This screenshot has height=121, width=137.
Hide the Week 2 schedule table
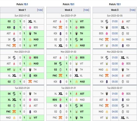[x=86, y=10]
